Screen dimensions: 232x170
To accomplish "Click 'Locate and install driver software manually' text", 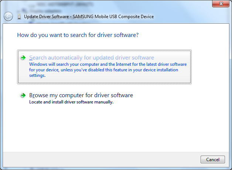I will tap(71, 102).
